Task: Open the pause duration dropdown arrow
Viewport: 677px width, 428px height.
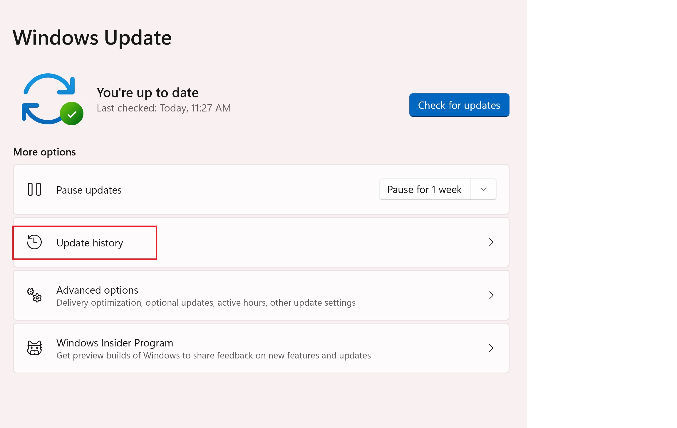Action: (x=484, y=190)
